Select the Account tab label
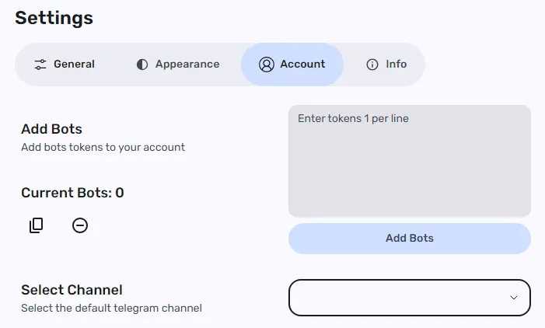Viewport: 545px width, 328px height. (302, 65)
